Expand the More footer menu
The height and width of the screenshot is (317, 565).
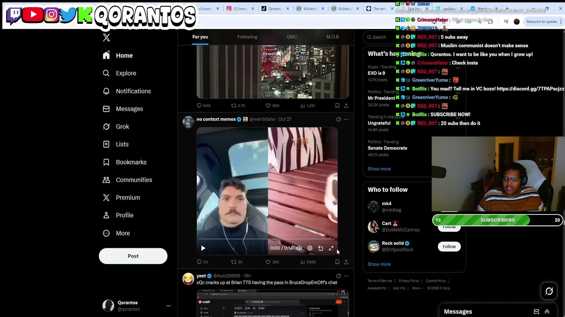(417, 288)
